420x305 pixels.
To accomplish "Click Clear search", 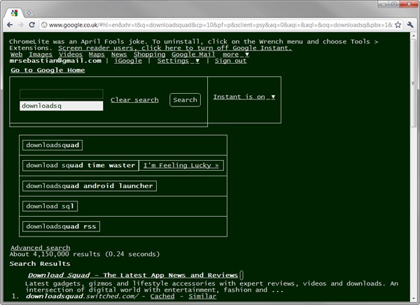I will click(x=134, y=100).
